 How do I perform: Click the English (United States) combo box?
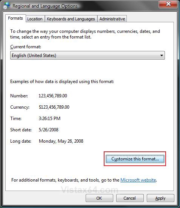coord(88,55)
